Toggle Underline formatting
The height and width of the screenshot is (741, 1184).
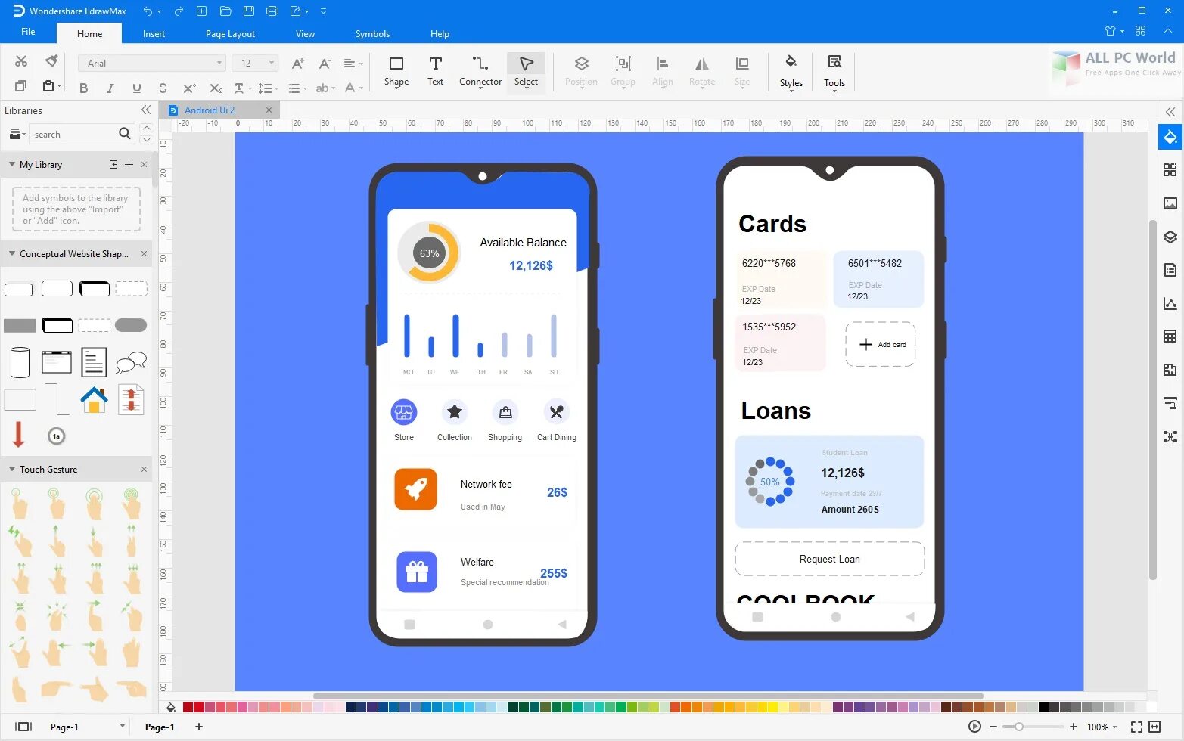[137, 88]
